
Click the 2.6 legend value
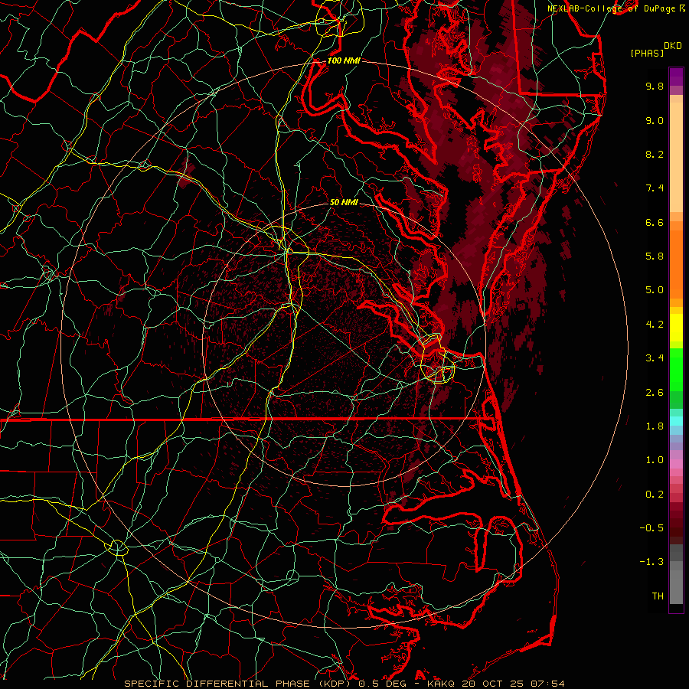point(655,393)
